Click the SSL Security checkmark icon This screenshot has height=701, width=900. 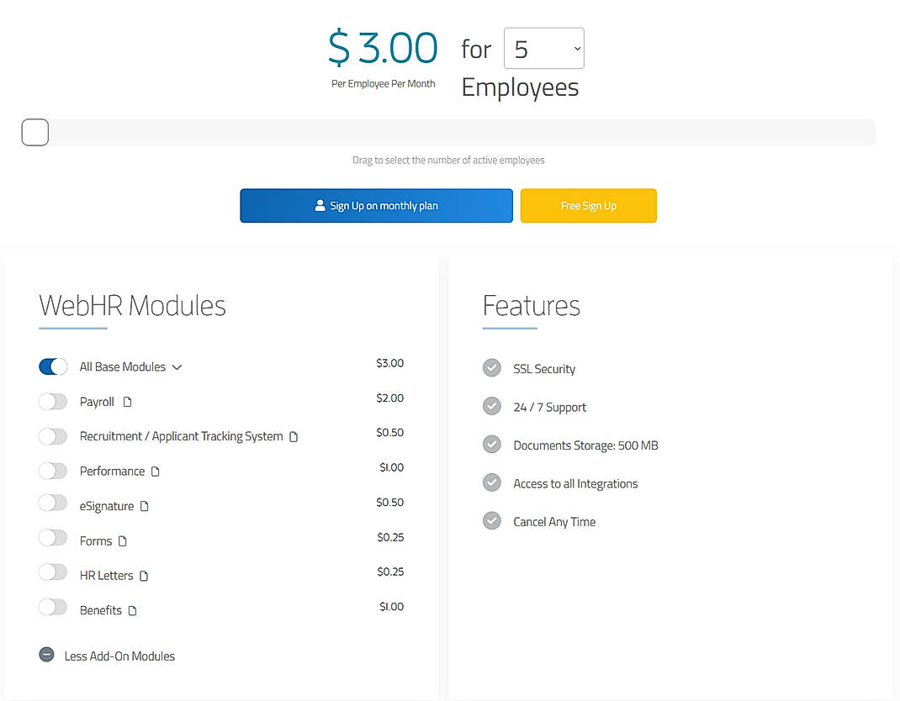(x=492, y=367)
